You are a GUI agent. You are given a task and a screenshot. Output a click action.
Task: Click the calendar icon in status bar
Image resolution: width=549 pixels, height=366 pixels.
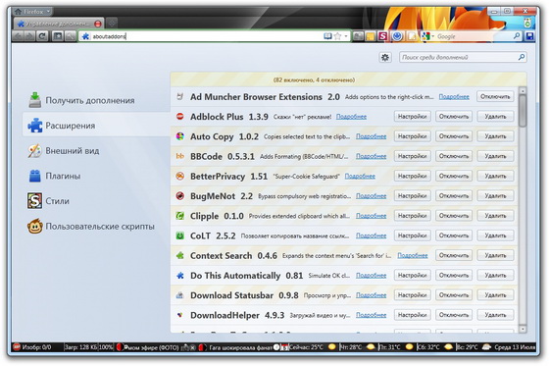point(284,347)
